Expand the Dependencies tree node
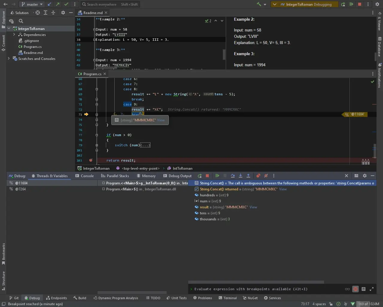 (14, 35)
